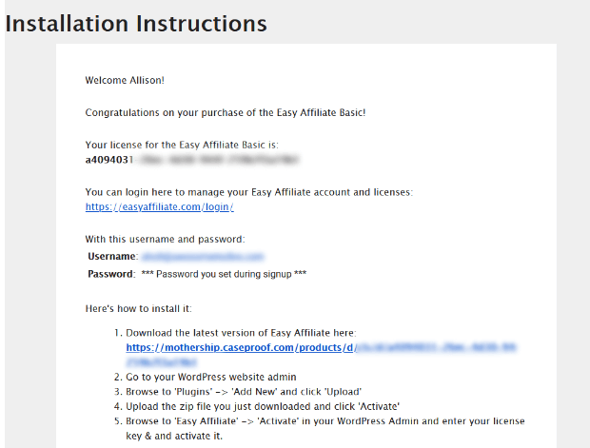Click the 'Password you set during signup' text
Viewport: 590px width, 448px height.
[x=224, y=274]
